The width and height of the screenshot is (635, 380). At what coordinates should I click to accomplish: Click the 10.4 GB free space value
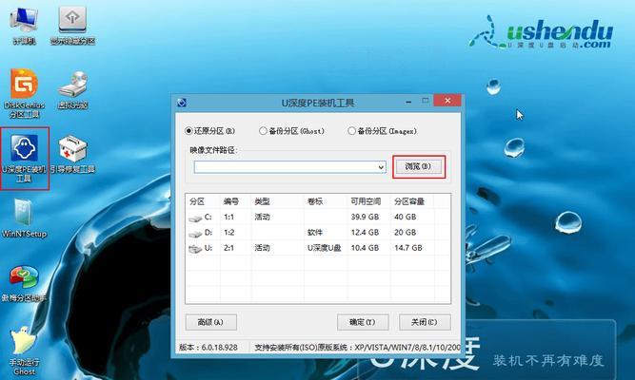[365, 248]
